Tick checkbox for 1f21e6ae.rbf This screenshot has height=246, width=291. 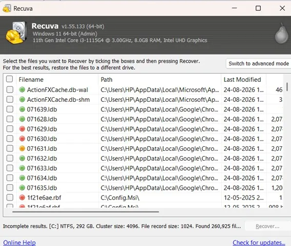(x=10, y=197)
